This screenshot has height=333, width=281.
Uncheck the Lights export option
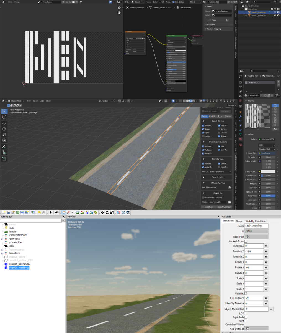pyautogui.click(x=203, y=133)
